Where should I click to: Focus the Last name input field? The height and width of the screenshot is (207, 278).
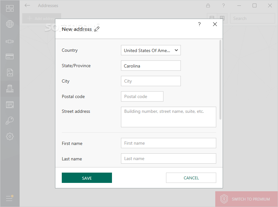(x=169, y=158)
